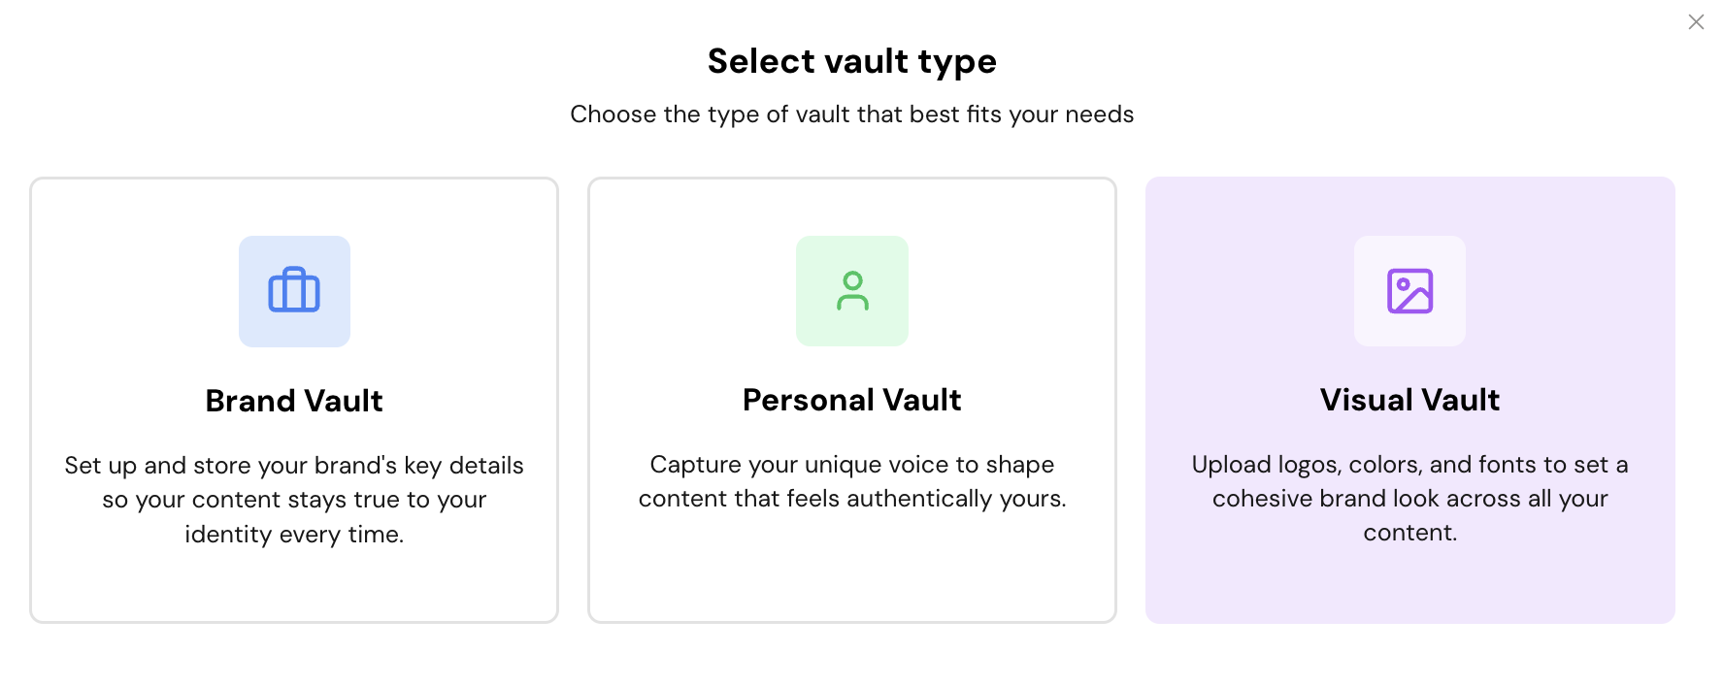Select the Visual Vault title
Screen dimensions: 1724x685
tap(1409, 400)
